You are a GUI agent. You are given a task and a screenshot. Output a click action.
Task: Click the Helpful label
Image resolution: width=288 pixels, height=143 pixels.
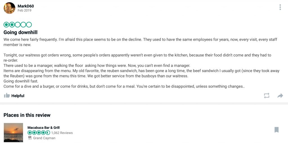click(x=18, y=96)
